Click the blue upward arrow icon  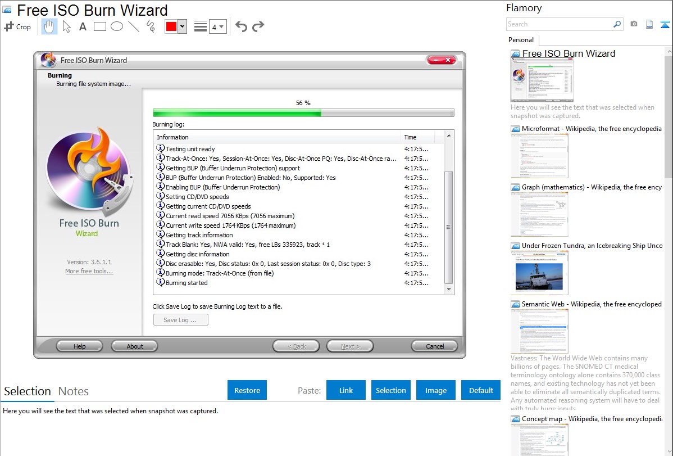point(665,24)
